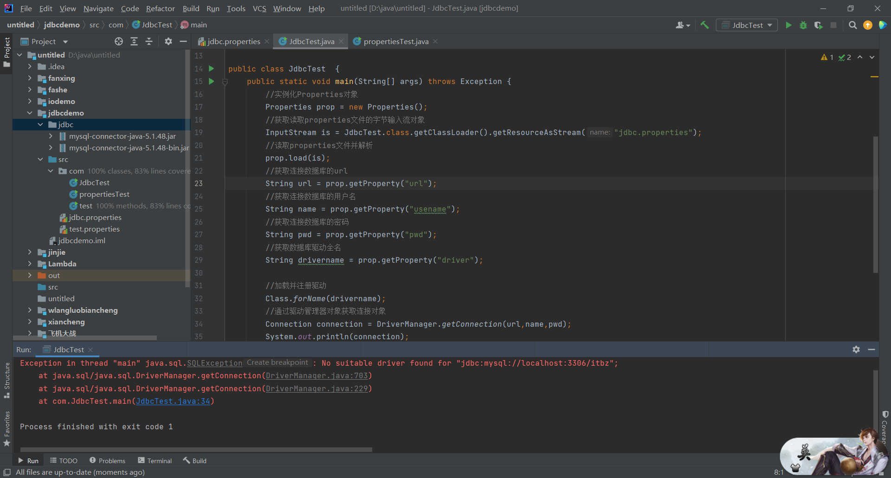Stop the running process
Screen dimensions: 891x478
pyautogui.click(x=833, y=25)
